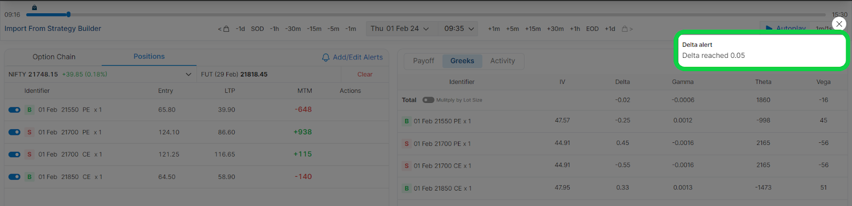852x206 pixels.
Task: Click Autoplay play icon
Action: click(769, 28)
